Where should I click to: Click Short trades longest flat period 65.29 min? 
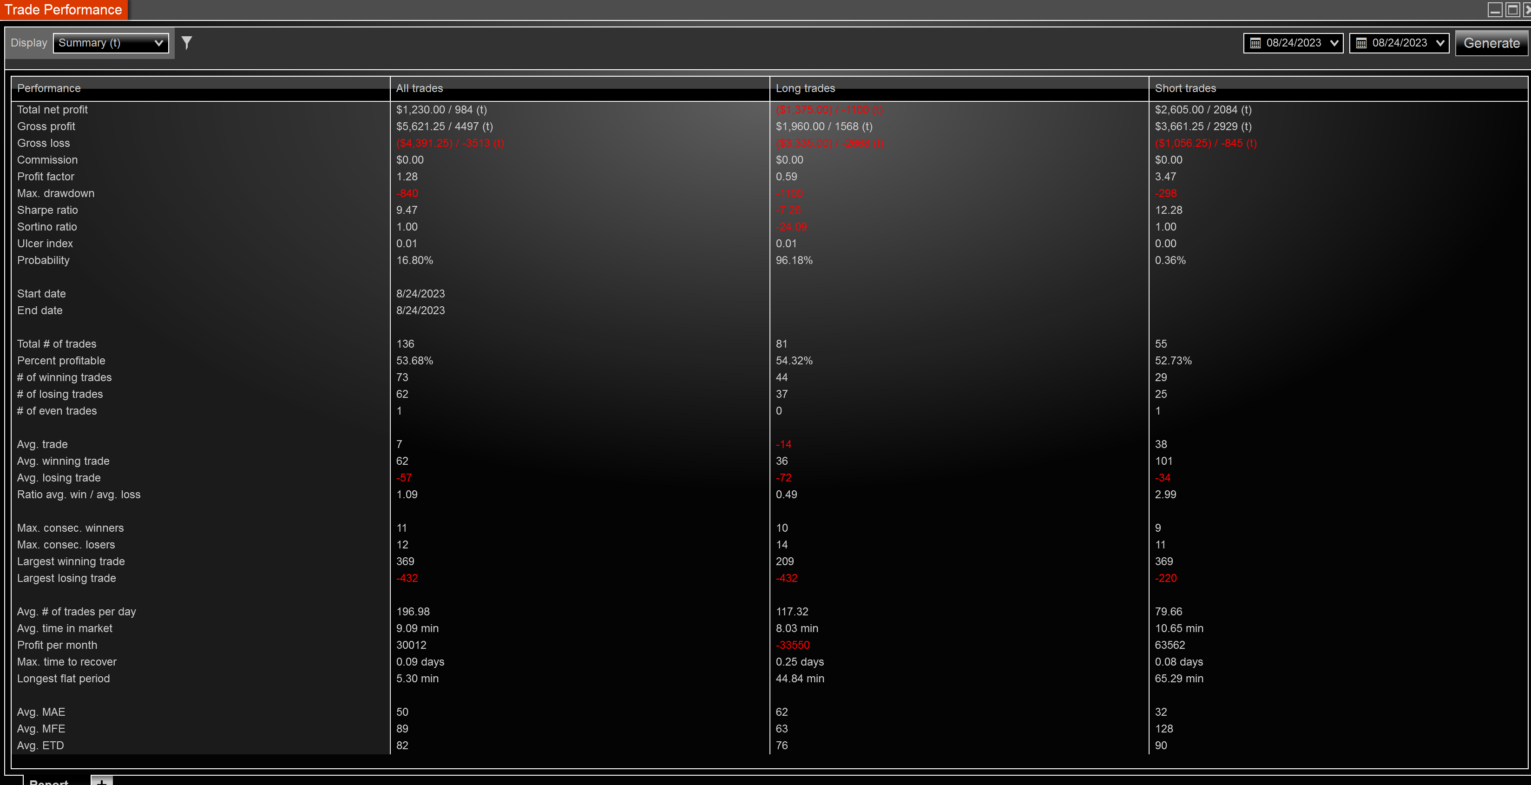point(1179,678)
